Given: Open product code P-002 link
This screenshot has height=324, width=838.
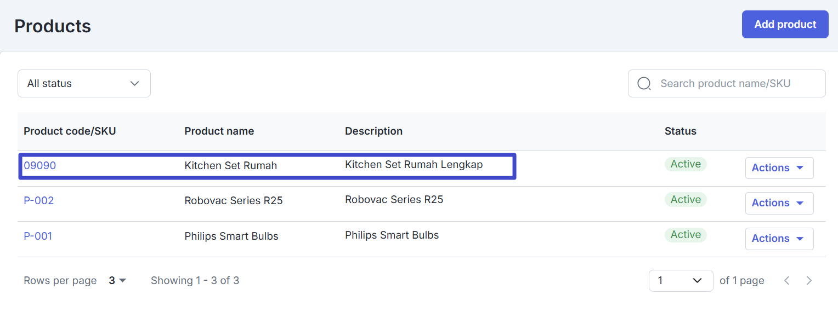Looking at the screenshot, I should [38, 201].
